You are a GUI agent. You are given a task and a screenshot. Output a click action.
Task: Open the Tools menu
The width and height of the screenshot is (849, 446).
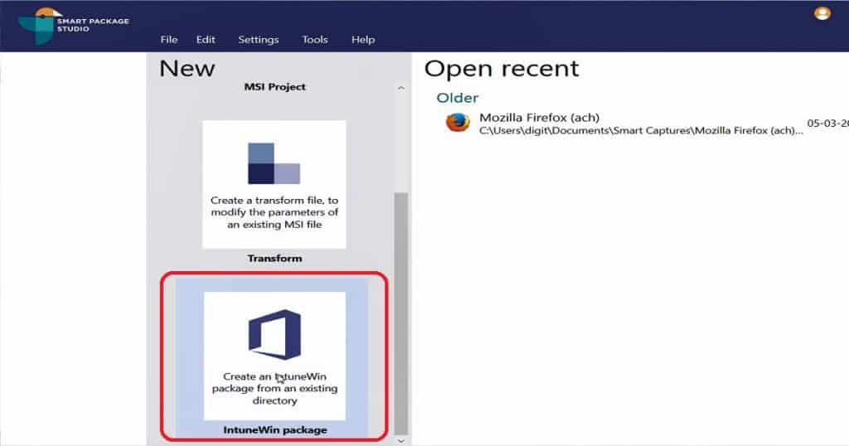314,40
